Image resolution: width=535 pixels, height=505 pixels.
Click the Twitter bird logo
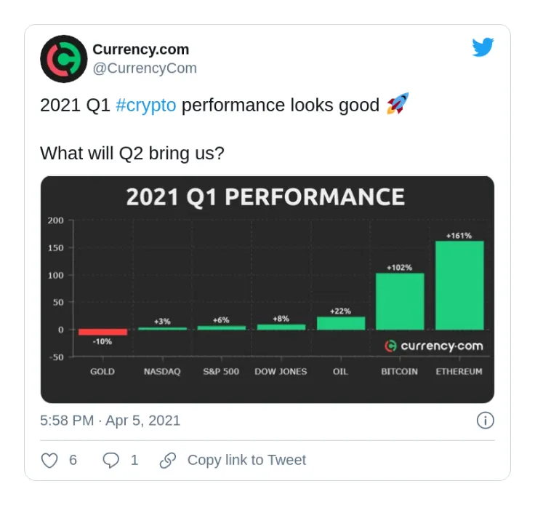click(483, 47)
